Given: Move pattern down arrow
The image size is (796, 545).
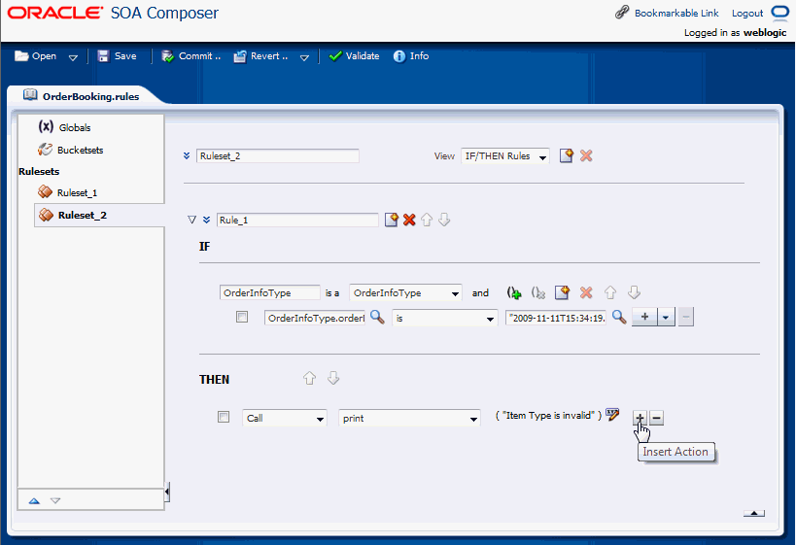Looking at the screenshot, I should coord(634,292).
